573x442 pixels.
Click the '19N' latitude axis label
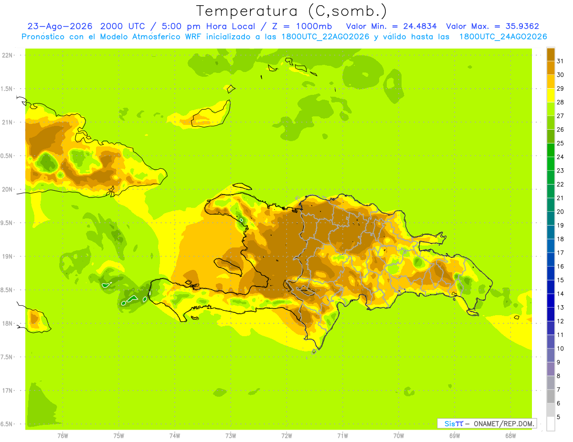coord(8,257)
